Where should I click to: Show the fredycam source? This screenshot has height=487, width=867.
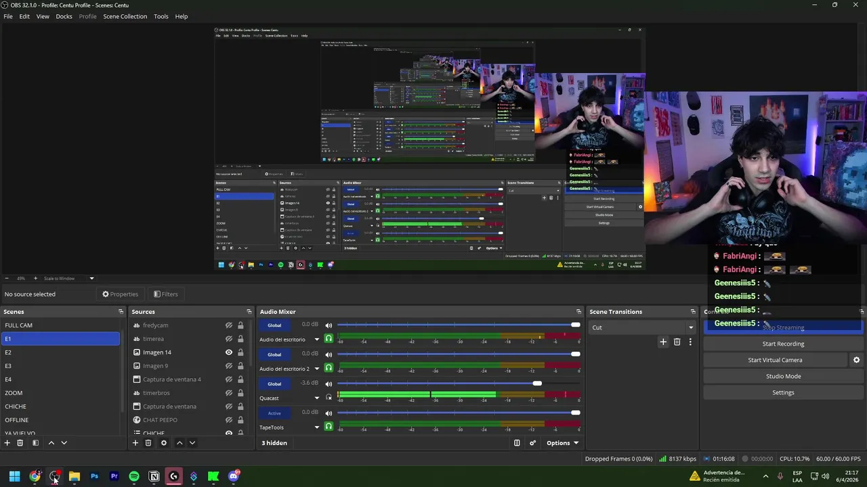pos(229,325)
